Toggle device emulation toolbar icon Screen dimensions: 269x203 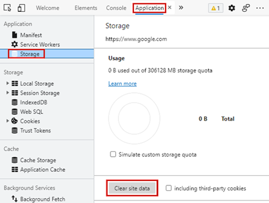click(22, 8)
